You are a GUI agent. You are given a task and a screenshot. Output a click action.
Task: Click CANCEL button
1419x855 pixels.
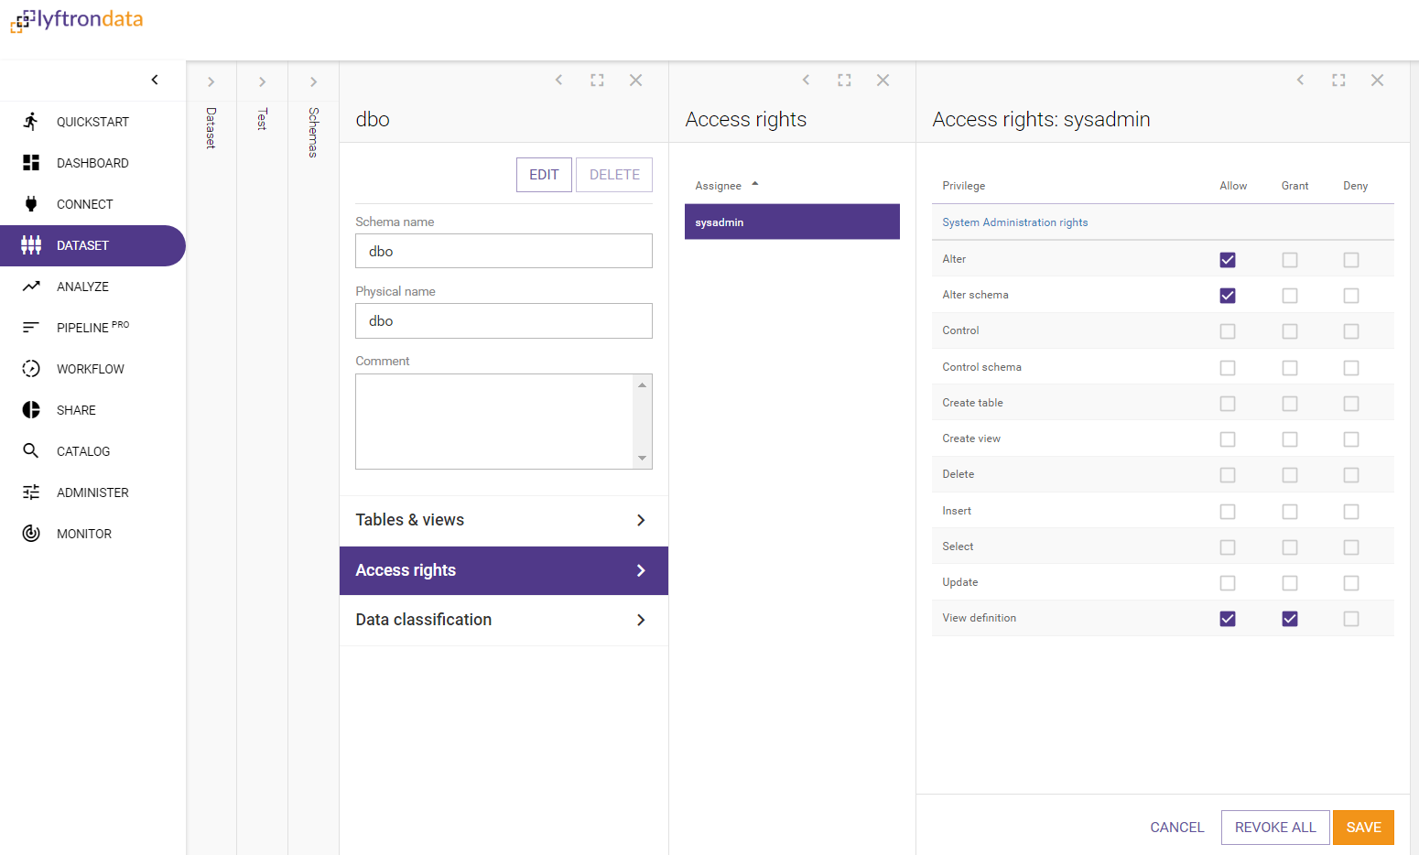(x=1176, y=828)
